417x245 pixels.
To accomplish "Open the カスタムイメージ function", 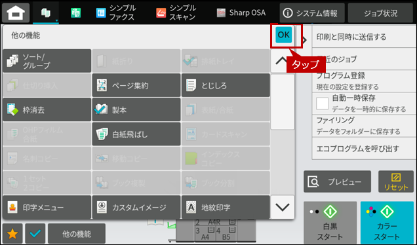I will 136,207.
